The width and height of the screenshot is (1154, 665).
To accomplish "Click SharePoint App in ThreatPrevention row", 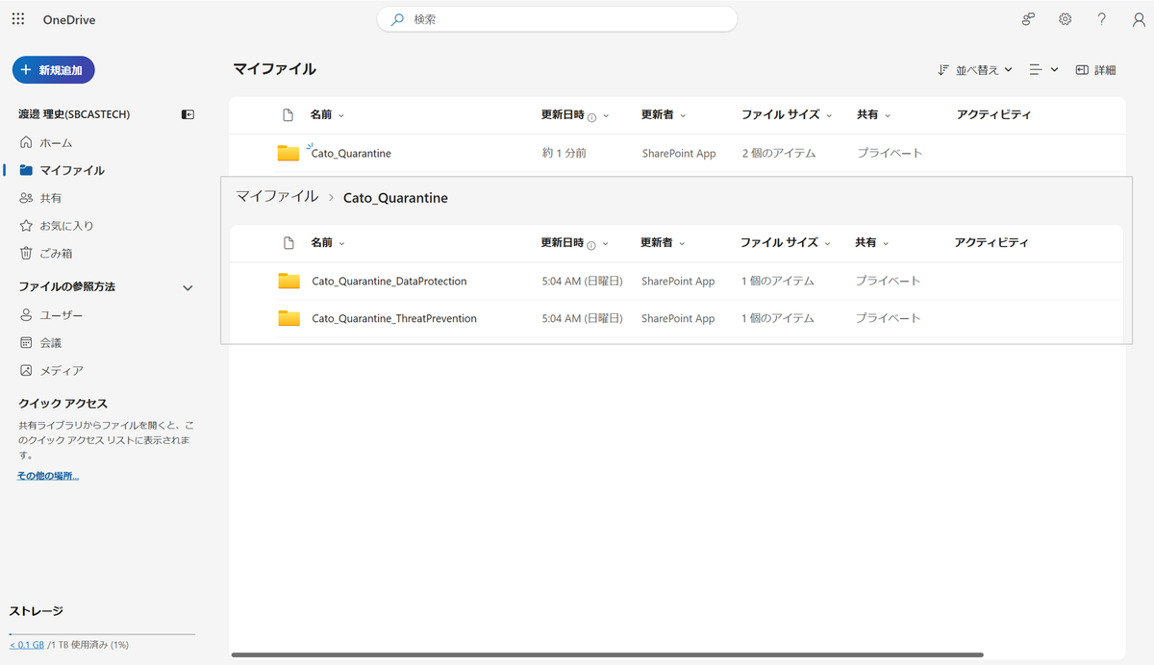I will (x=678, y=319).
